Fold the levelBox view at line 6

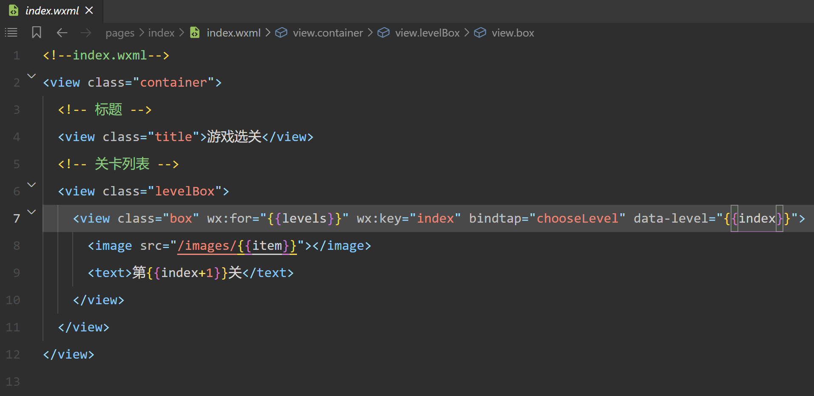pos(31,185)
